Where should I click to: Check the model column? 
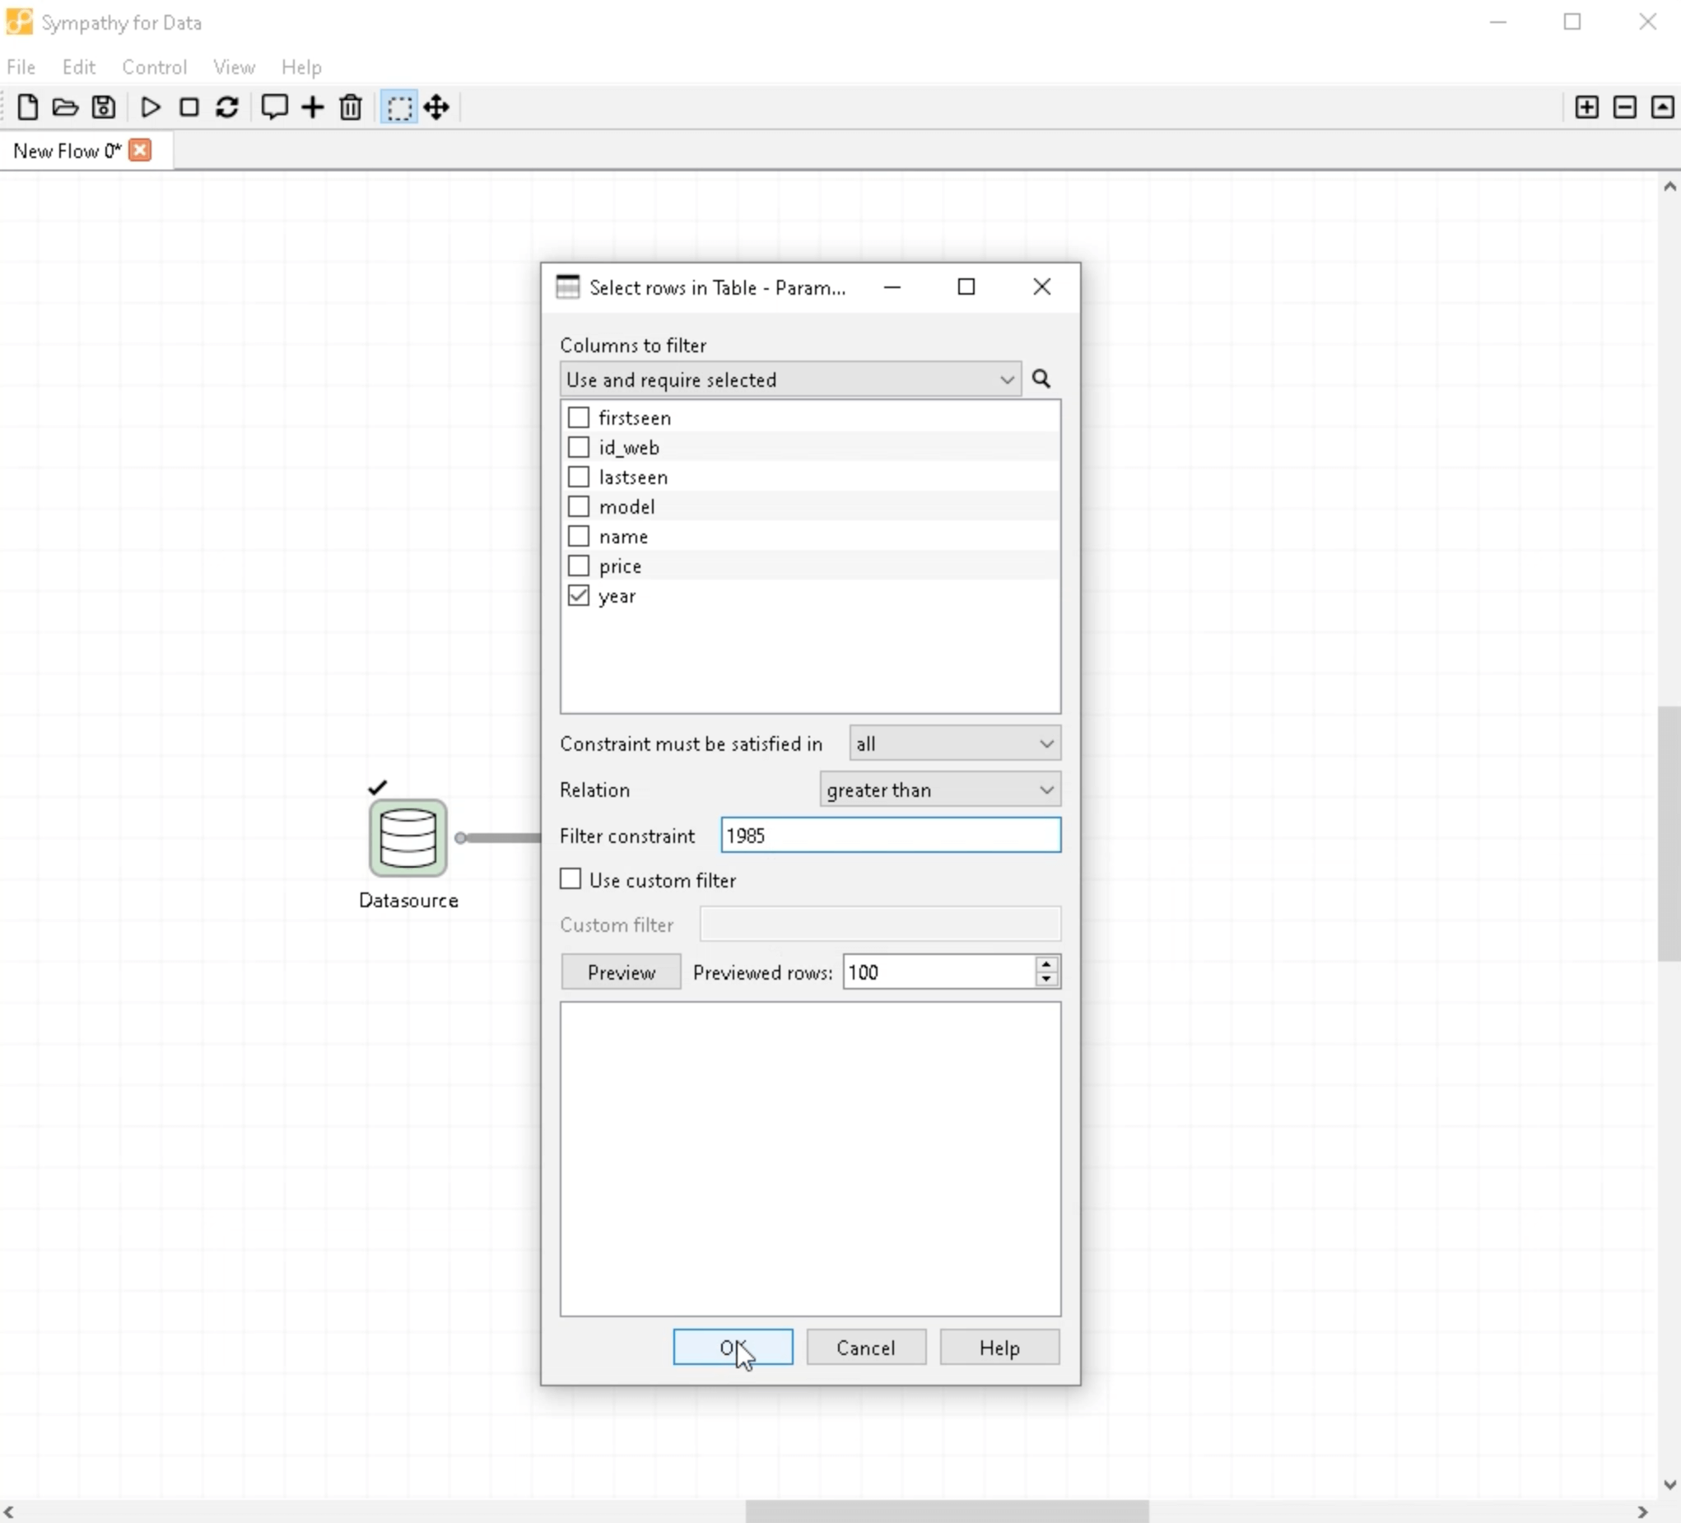click(x=579, y=506)
